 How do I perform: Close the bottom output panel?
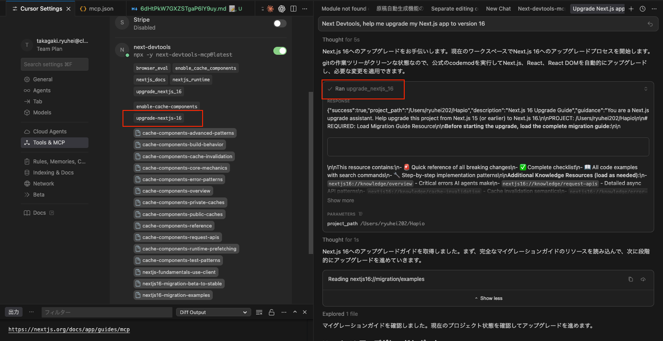click(305, 312)
